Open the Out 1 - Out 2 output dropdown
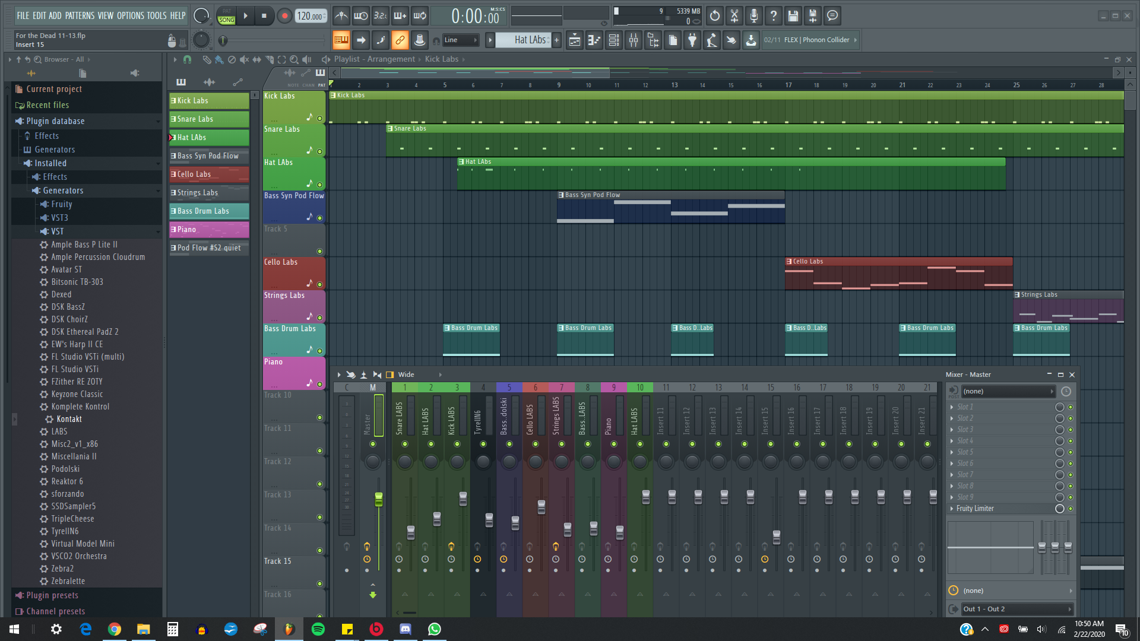The image size is (1140, 641). (1018, 609)
